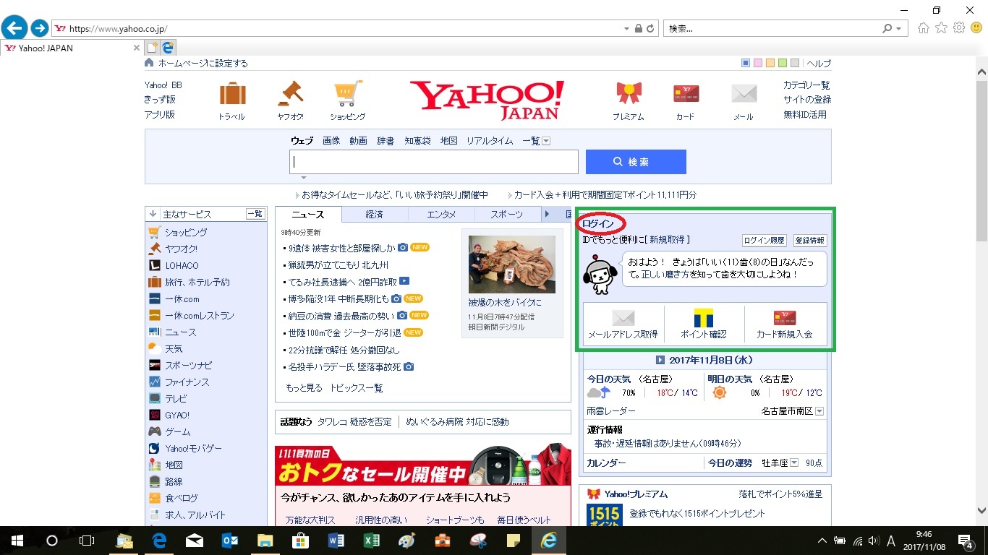This screenshot has width=988, height=555.
Task: Click the 新規取得 ID registration link
Action: (668, 239)
